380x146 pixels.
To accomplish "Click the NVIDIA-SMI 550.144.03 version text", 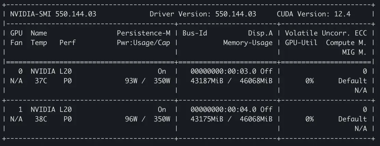I will 53,14.
